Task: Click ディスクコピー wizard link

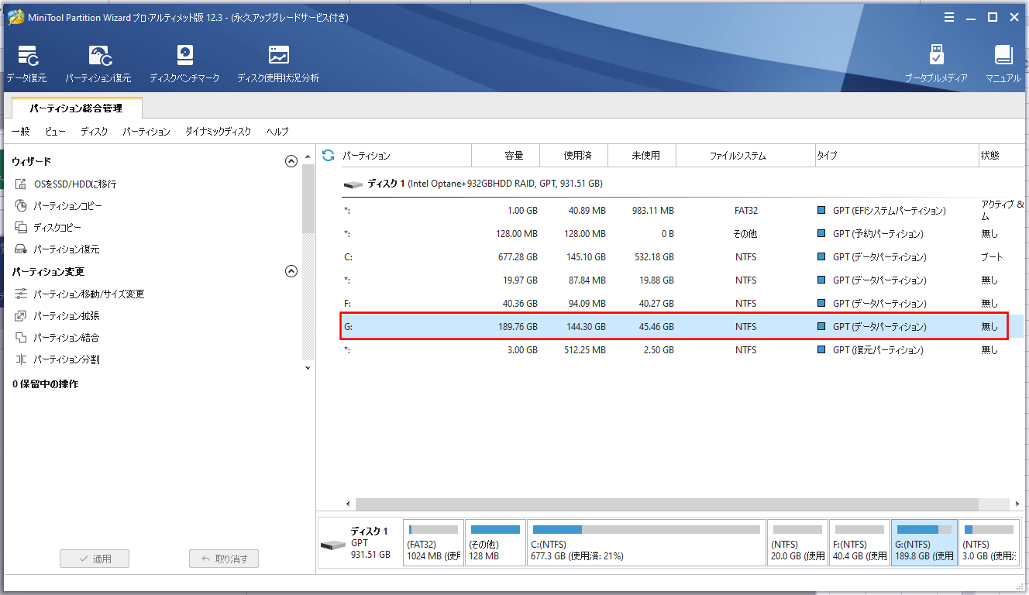Action: 57,228
